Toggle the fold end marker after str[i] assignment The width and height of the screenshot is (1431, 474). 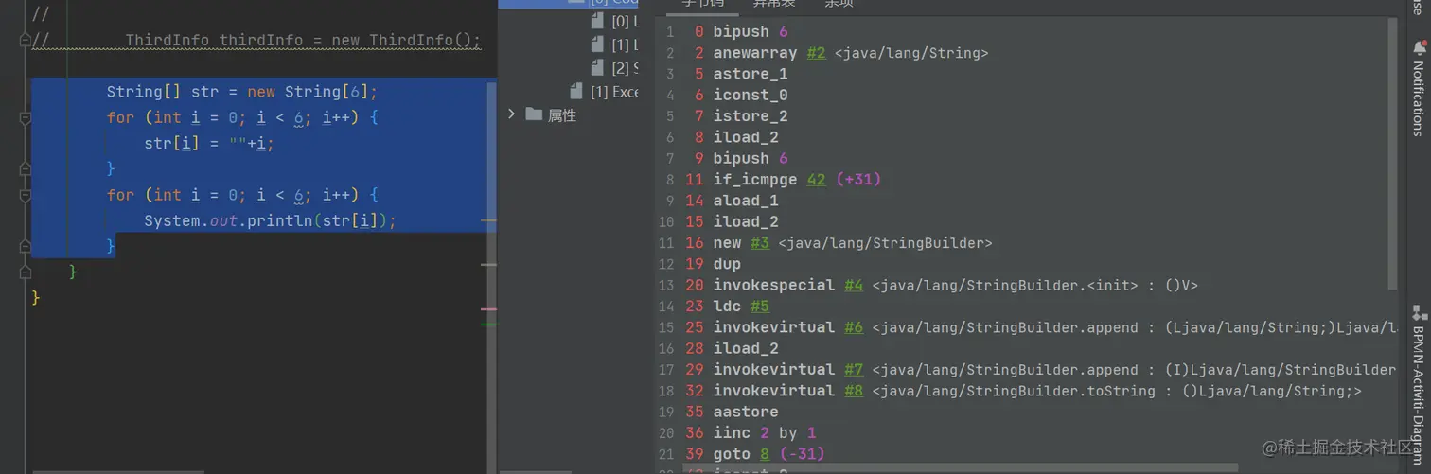(x=26, y=169)
